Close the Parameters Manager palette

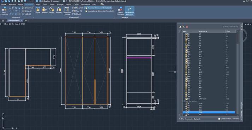[x=241, y=24]
